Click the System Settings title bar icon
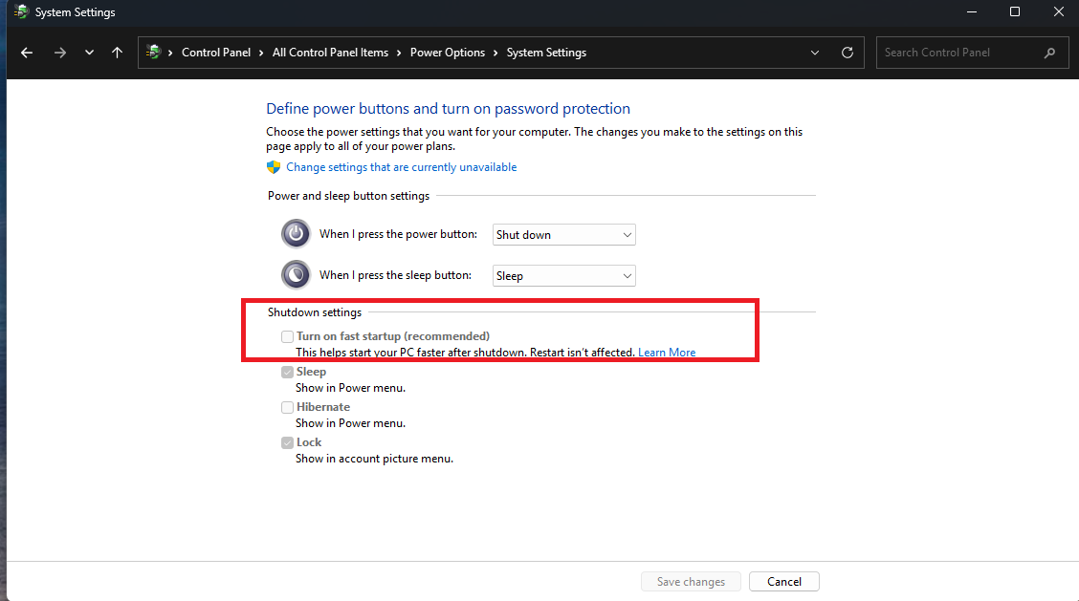 coord(21,11)
